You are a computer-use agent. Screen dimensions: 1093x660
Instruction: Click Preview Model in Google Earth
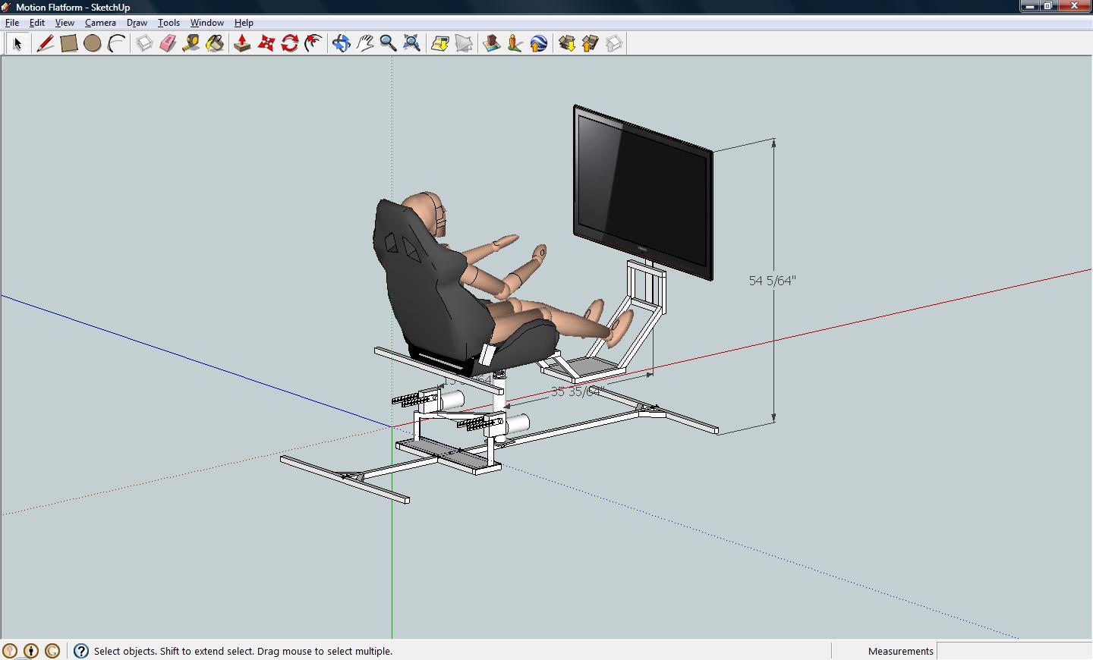click(x=539, y=43)
